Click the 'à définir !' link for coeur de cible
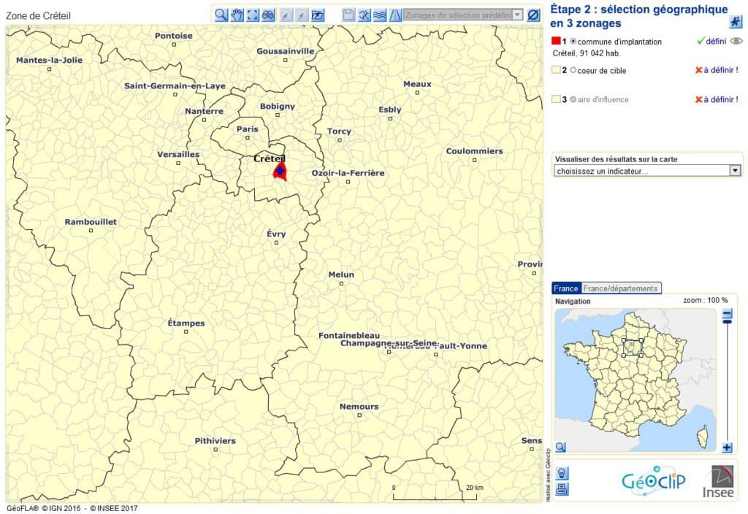748x514 pixels. pyautogui.click(x=720, y=71)
